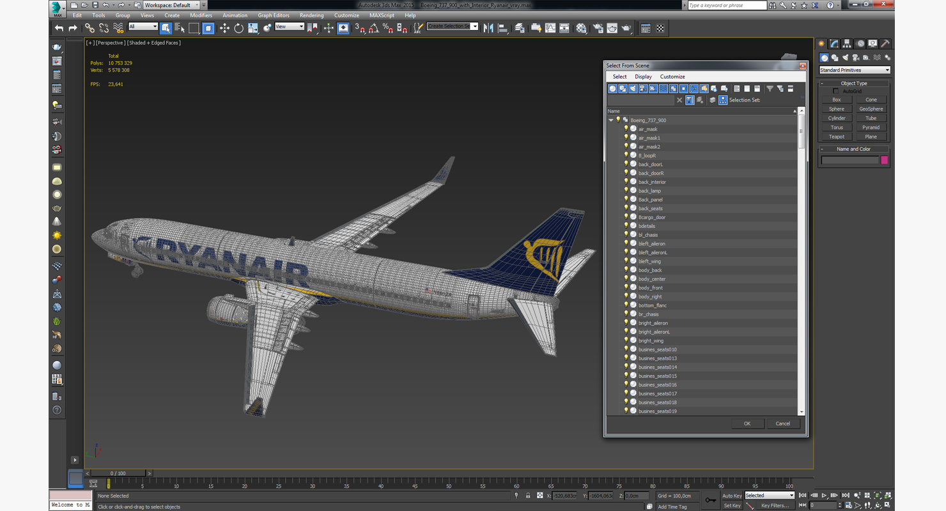Click OK in Select From Scene
946x511 pixels.
[747, 423]
